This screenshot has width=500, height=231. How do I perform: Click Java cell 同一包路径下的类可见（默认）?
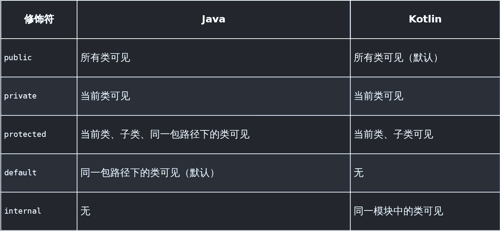point(213,173)
